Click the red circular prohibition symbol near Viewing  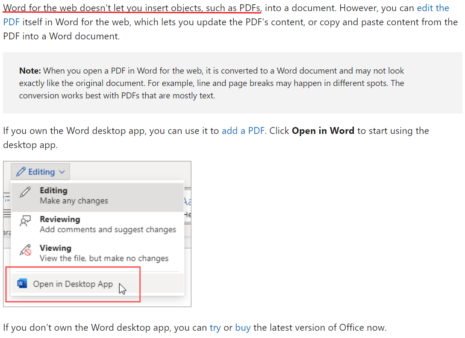coord(27,252)
